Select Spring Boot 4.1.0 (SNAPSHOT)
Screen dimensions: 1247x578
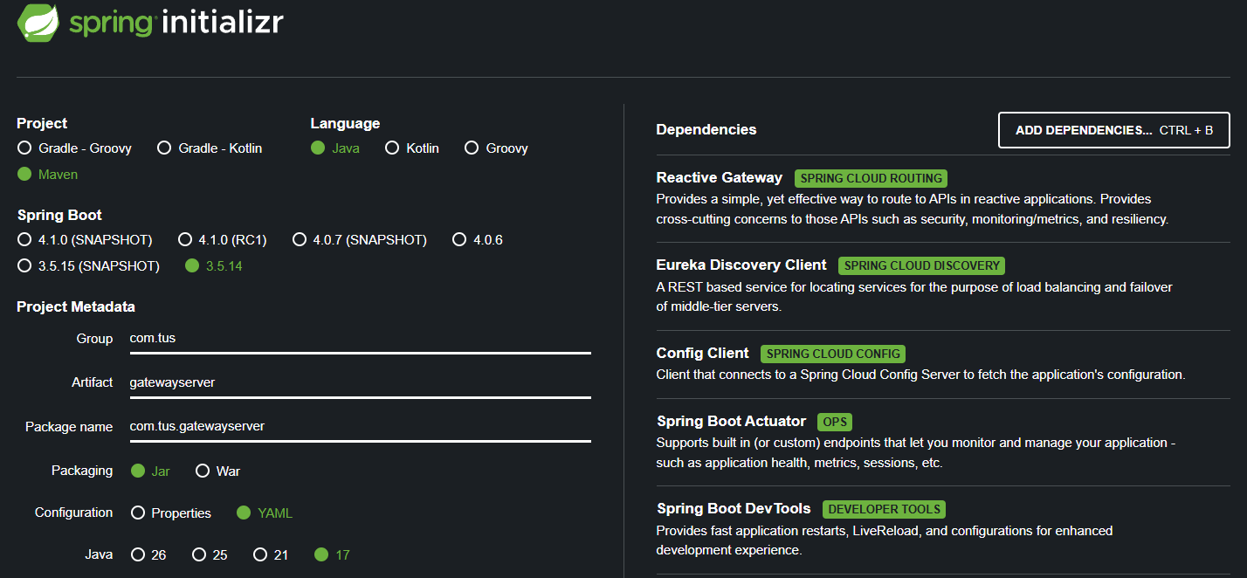[85, 239]
